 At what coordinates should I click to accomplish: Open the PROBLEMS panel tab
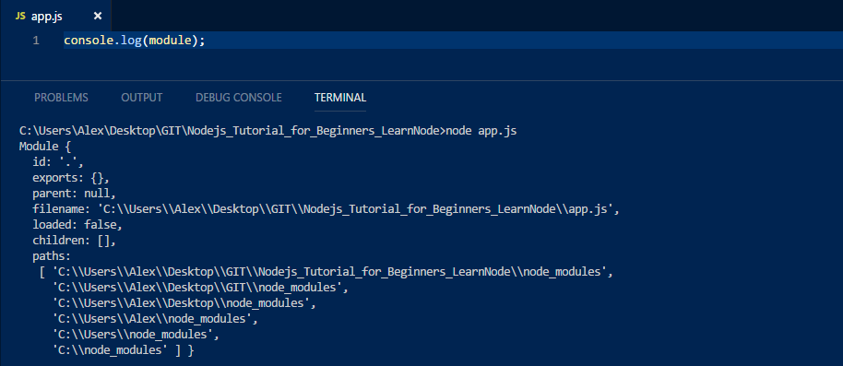pyautogui.click(x=61, y=98)
